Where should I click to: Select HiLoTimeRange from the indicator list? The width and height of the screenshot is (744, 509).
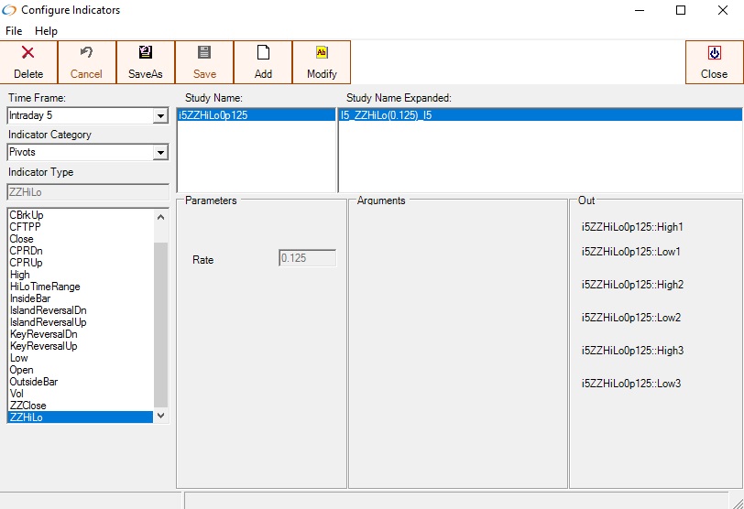pos(44,287)
